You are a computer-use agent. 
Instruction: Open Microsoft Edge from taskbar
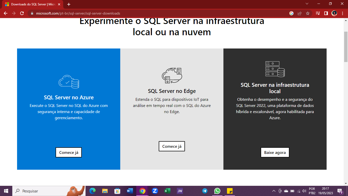click(92, 191)
